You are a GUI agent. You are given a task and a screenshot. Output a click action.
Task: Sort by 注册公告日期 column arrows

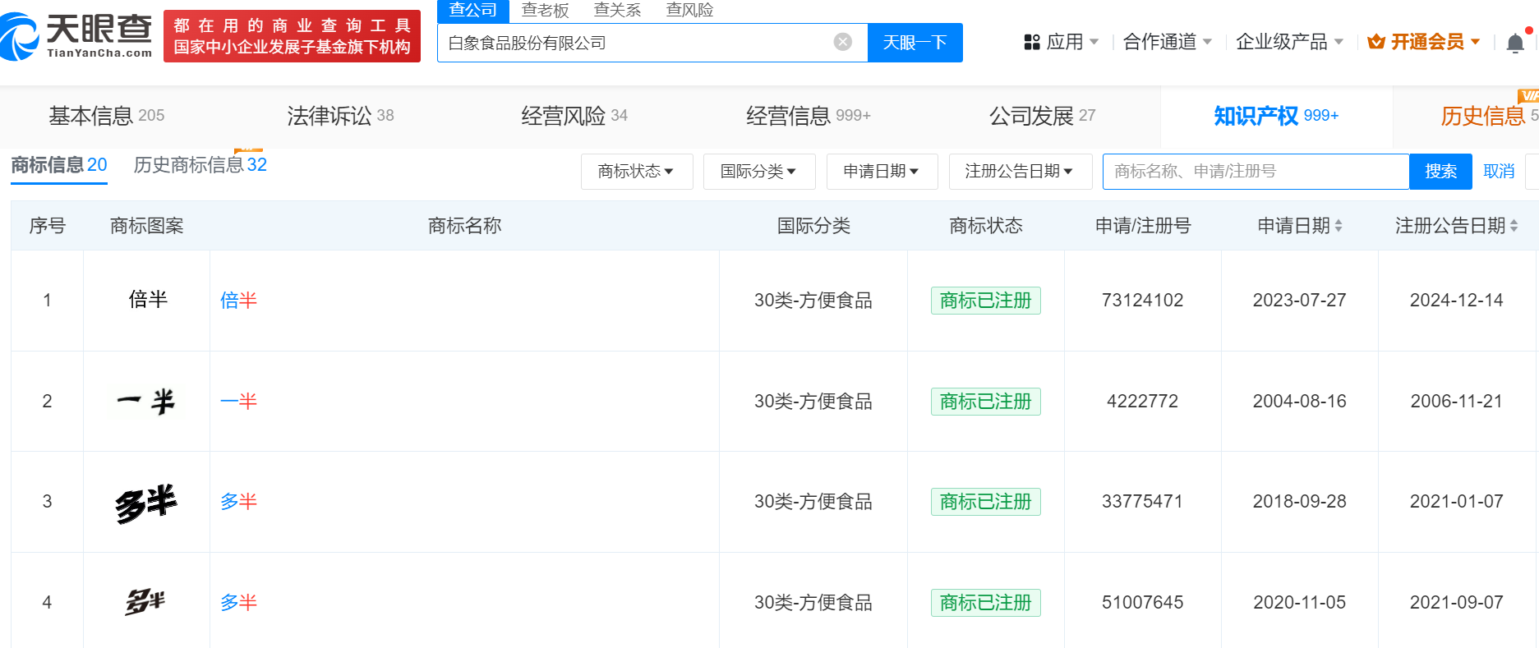point(1514,226)
